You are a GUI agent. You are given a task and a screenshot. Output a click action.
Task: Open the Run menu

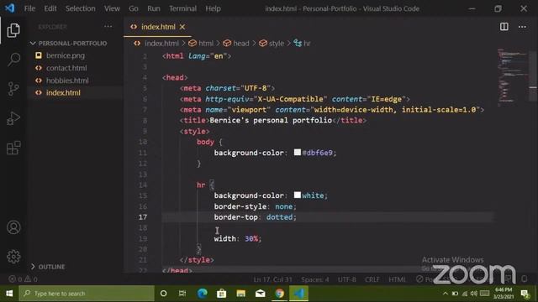tap(153, 8)
